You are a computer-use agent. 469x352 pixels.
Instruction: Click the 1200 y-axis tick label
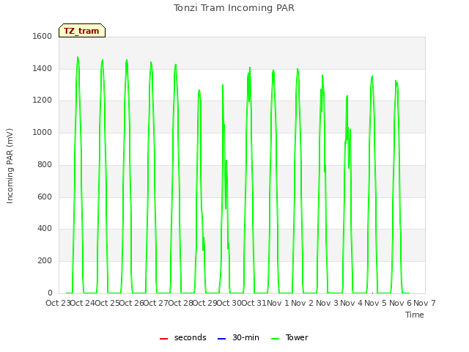43,100
